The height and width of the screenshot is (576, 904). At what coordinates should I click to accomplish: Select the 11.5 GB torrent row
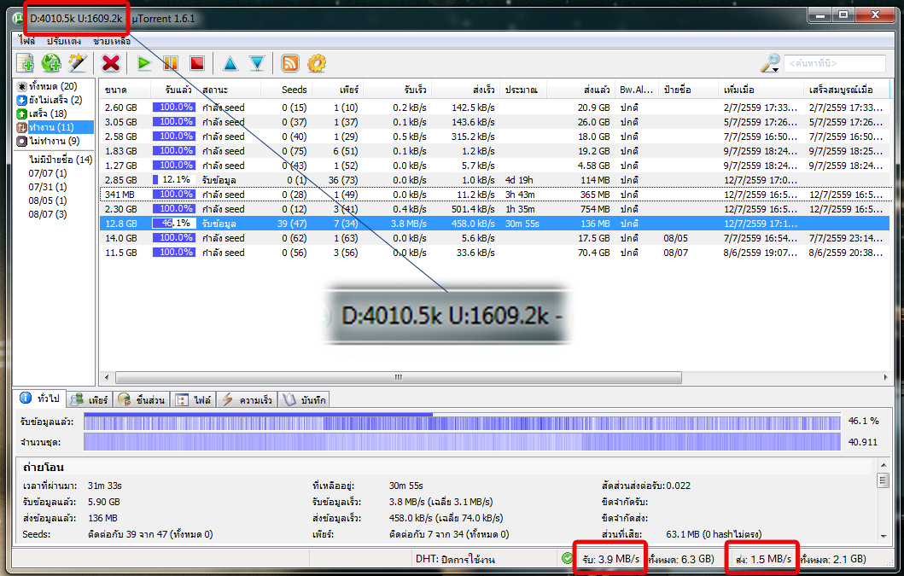(x=494, y=253)
